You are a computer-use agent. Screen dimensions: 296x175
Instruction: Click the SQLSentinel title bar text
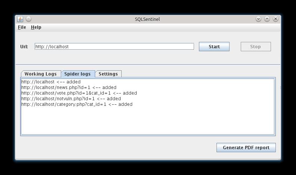(147, 19)
